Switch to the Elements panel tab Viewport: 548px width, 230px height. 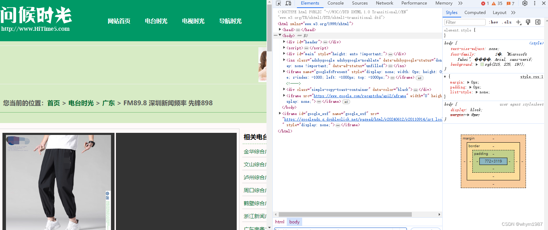point(310,3)
